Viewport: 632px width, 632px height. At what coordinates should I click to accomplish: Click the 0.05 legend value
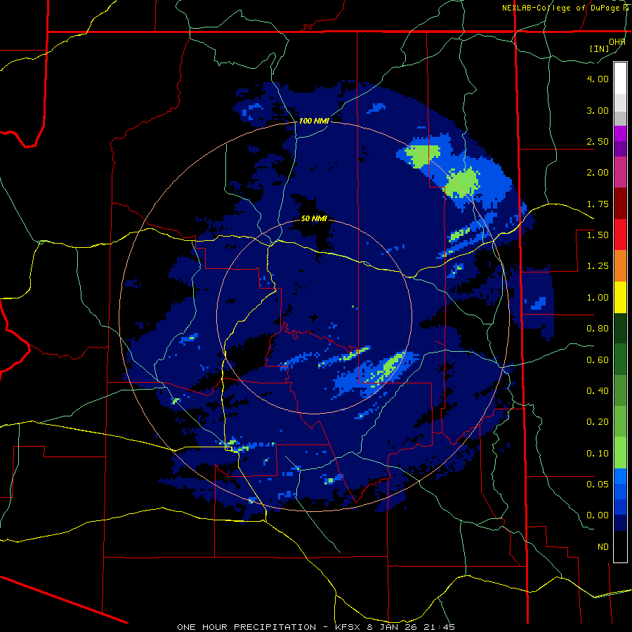[x=598, y=485]
